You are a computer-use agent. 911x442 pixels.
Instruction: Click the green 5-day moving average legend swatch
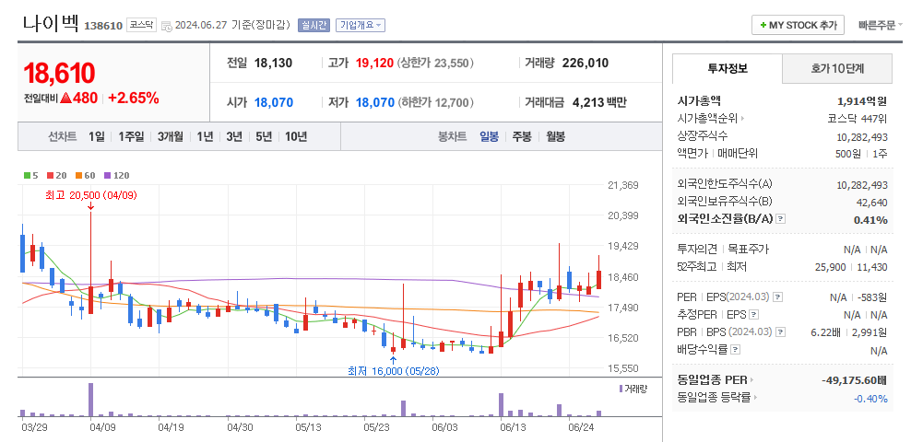[27, 175]
